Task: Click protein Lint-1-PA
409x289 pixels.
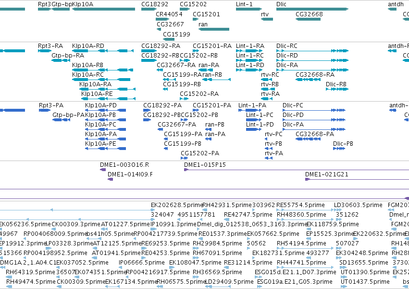Action: point(250,110)
